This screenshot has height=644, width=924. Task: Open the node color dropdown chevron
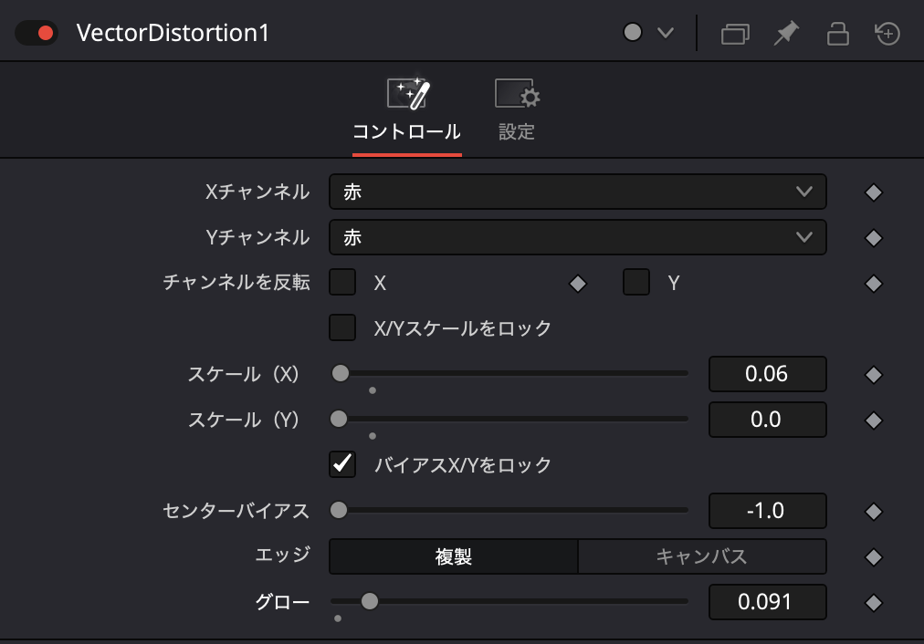coord(666,33)
